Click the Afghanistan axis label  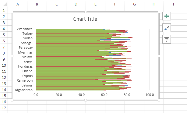[x=24, y=90]
